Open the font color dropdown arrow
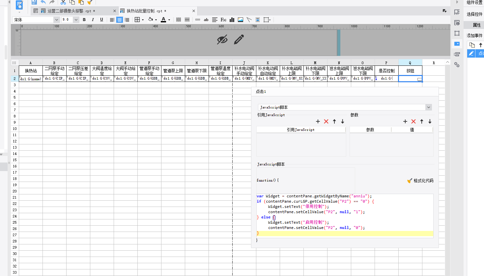The image size is (484, 276). (x=169, y=20)
